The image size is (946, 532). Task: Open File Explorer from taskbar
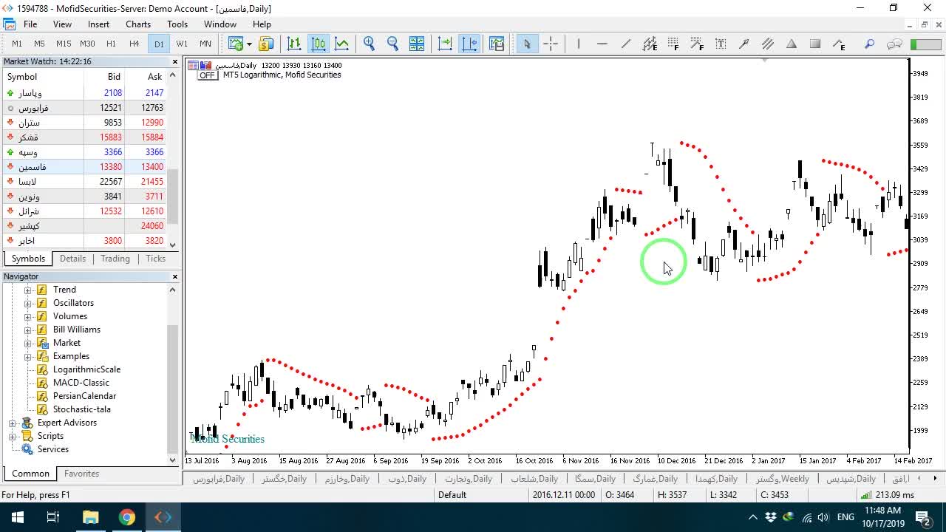tap(90, 517)
